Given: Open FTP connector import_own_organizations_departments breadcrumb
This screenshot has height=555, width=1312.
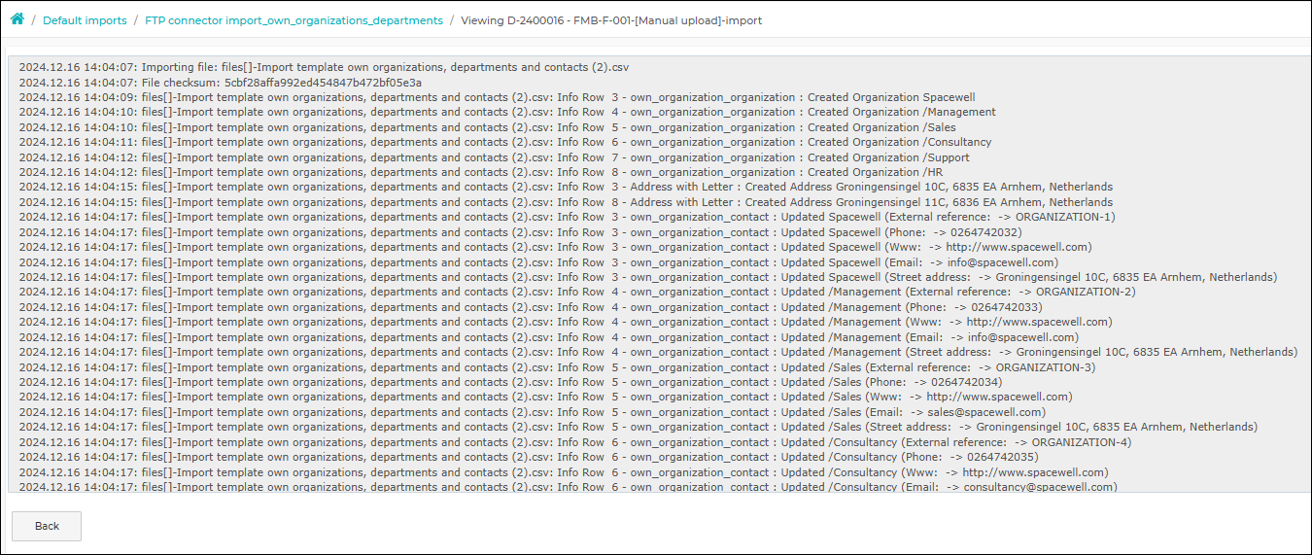Looking at the screenshot, I should tap(293, 20).
